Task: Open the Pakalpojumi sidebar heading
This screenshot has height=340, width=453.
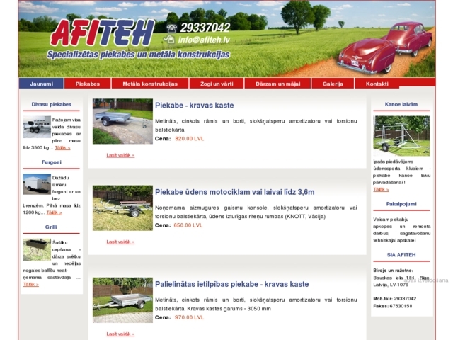Action: tap(401, 204)
